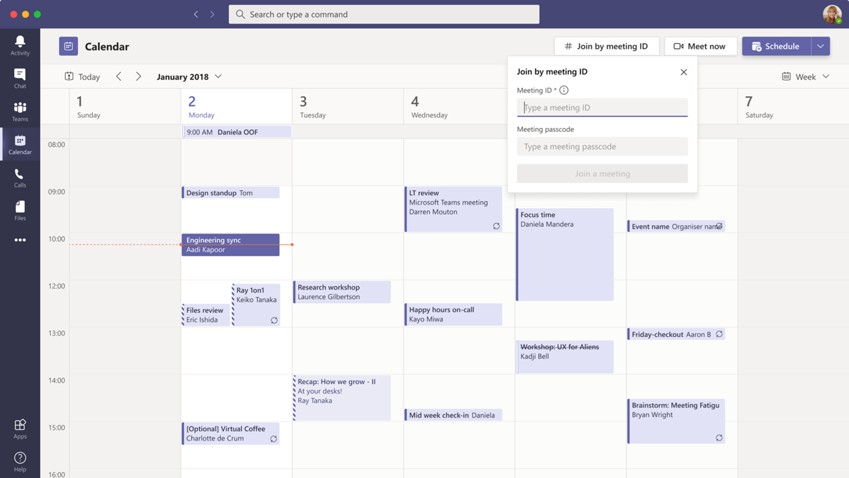Open the more options ellipsis in sidebar
The image size is (849, 478).
[x=20, y=240]
